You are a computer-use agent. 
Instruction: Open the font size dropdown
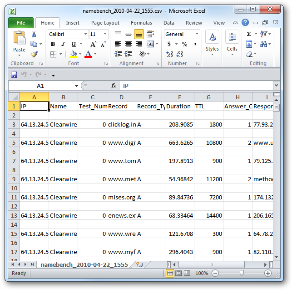pos(105,34)
